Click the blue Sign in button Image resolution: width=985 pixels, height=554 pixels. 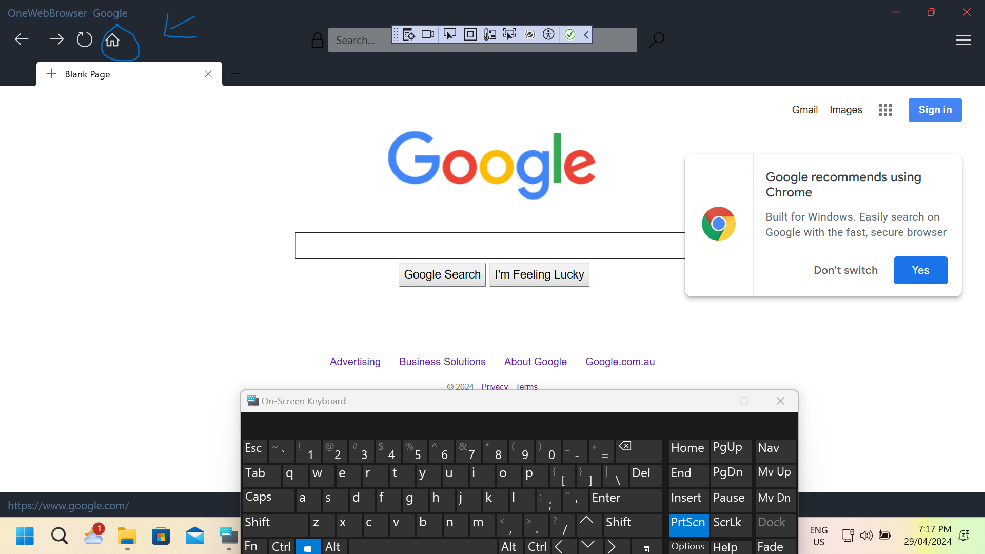point(935,110)
